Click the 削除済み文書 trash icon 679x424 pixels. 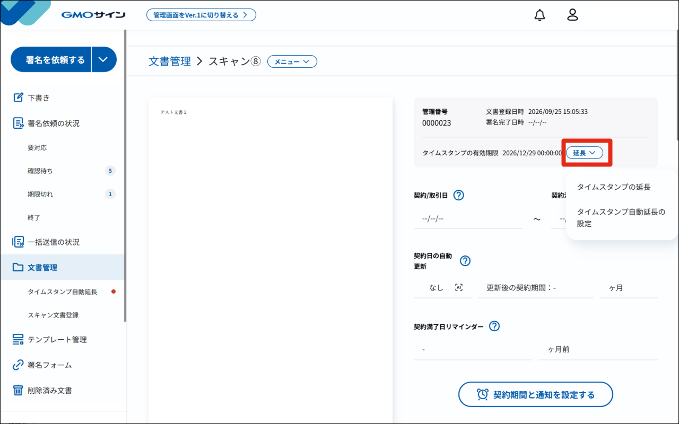click(x=18, y=390)
